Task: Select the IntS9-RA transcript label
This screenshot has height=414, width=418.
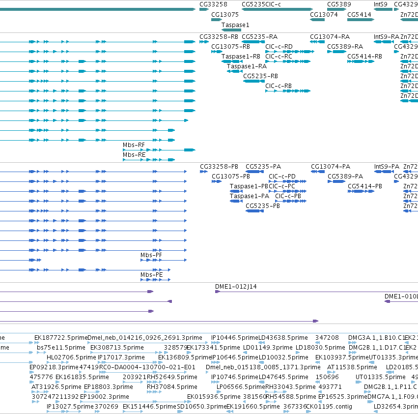Action: 386,36
